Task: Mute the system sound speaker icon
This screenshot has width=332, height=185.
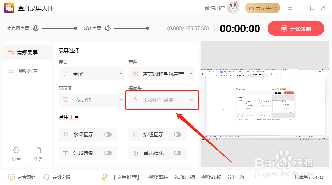Action: 108,28
